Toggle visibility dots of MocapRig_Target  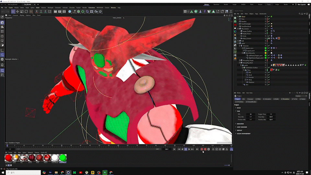267,60
